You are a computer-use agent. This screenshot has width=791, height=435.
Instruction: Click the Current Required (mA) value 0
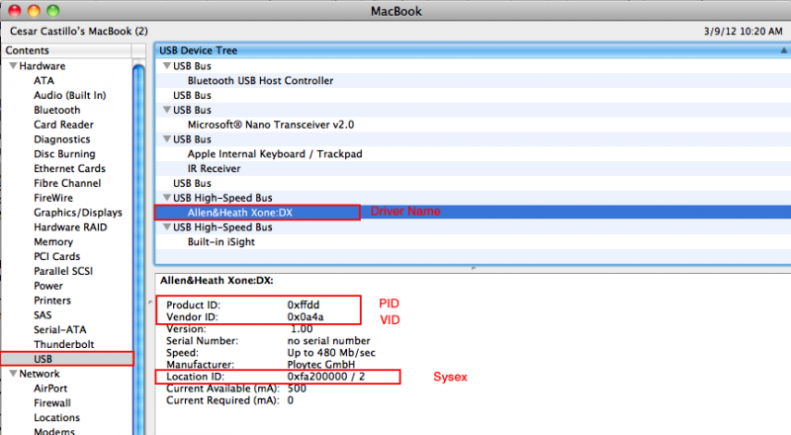[x=290, y=400]
